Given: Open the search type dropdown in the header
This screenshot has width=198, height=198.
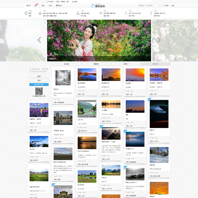Looking at the screenshot, I should (x=143, y=6).
